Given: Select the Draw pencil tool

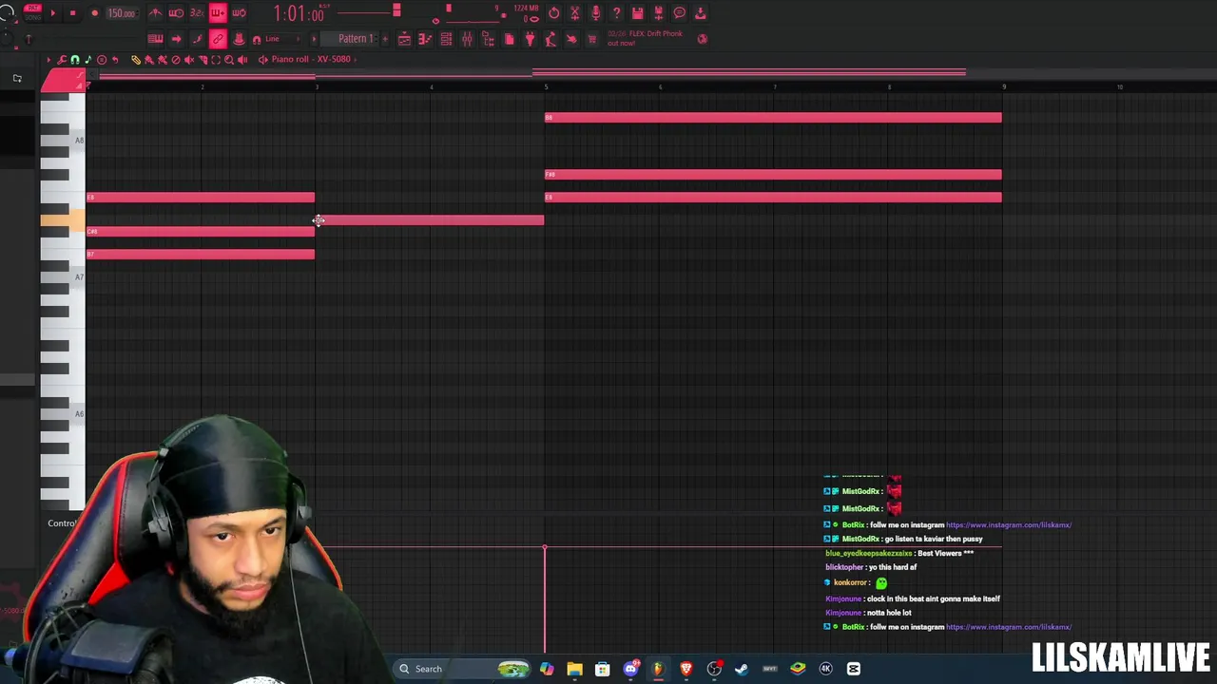Looking at the screenshot, I should tap(135, 59).
